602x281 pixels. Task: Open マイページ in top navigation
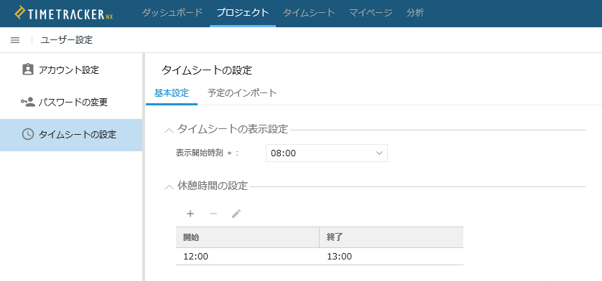[x=371, y=13]
